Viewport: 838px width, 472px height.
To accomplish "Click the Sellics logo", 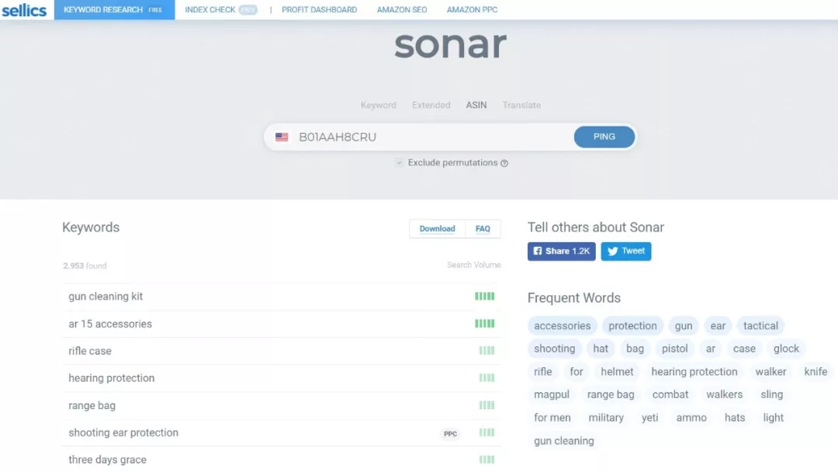I will [x=24, y=10].
